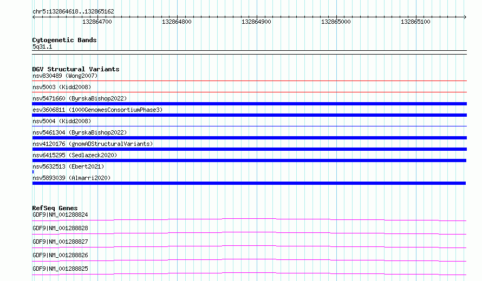This screenshot has height=281, width=482.
Task: Open transcript GDF9|NM_001288824
Action: (60, 215)
